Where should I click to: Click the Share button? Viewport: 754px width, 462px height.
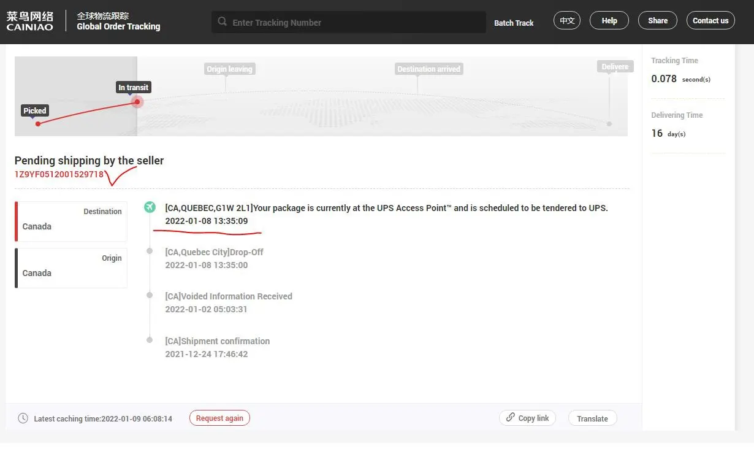[x=658, y=20]
